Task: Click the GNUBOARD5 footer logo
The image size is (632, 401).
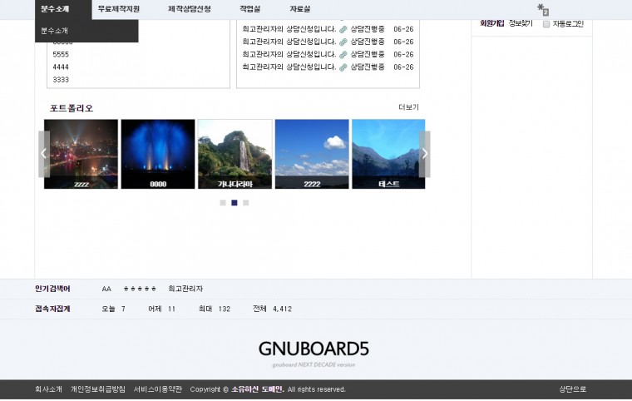Action: 314,349
